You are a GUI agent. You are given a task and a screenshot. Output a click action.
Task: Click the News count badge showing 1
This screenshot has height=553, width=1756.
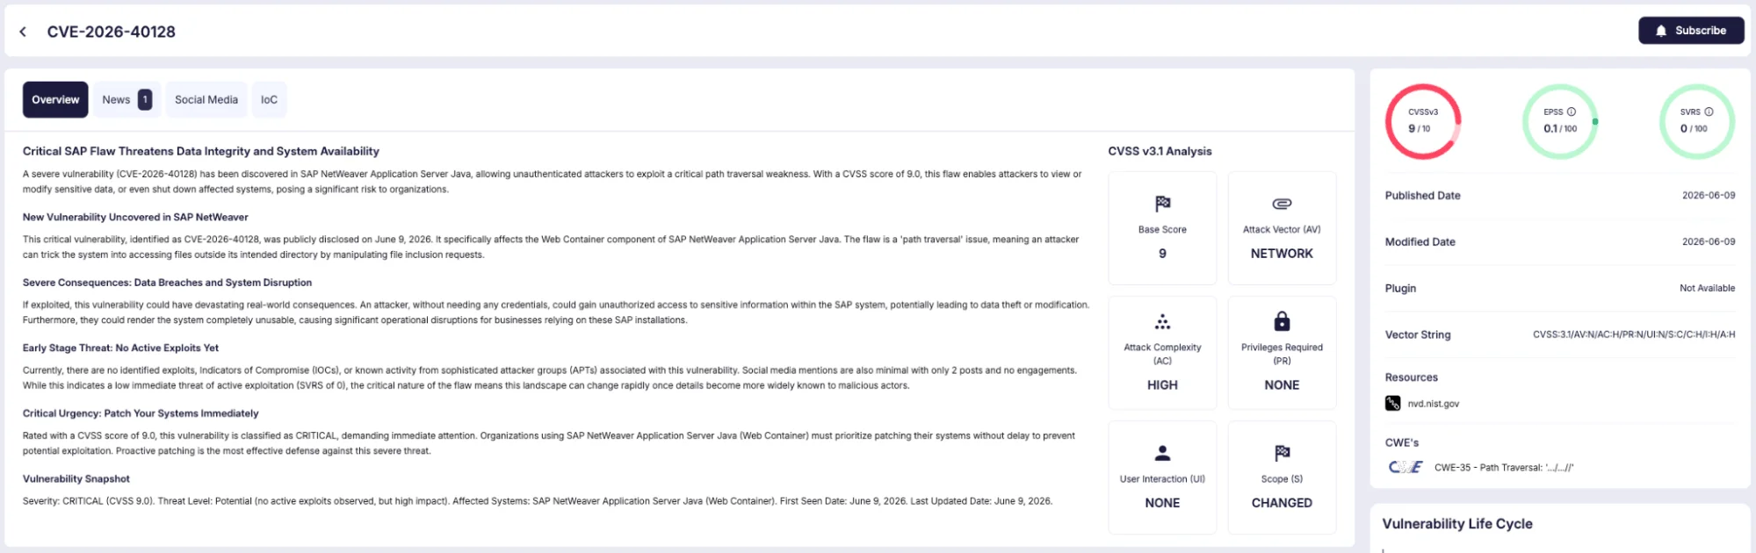[x=145, y=100]
